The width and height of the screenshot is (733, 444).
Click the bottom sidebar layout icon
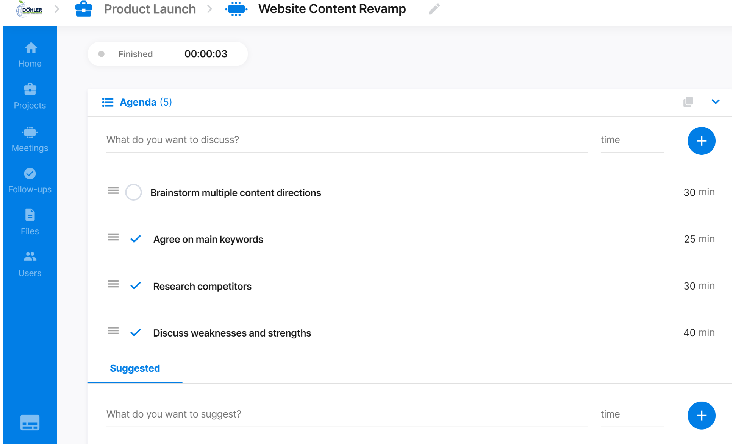click(x=30, y=422)
